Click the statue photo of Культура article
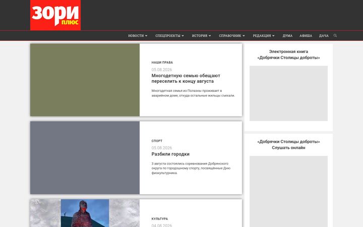 pos(85,213)
